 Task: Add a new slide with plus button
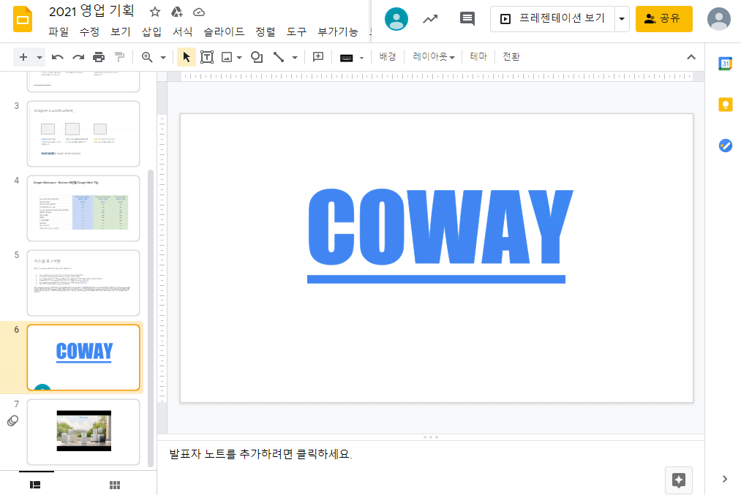pos(23,57)
